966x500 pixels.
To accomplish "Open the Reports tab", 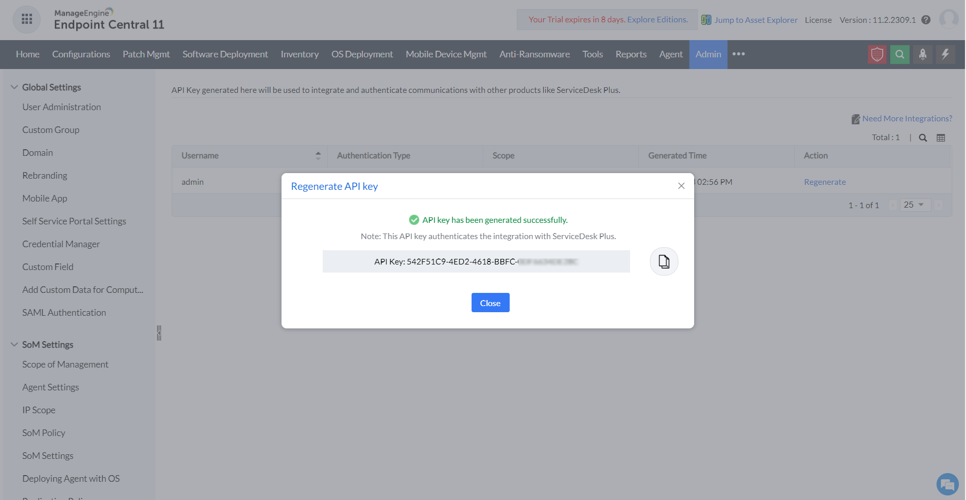I will pos(631,54).
